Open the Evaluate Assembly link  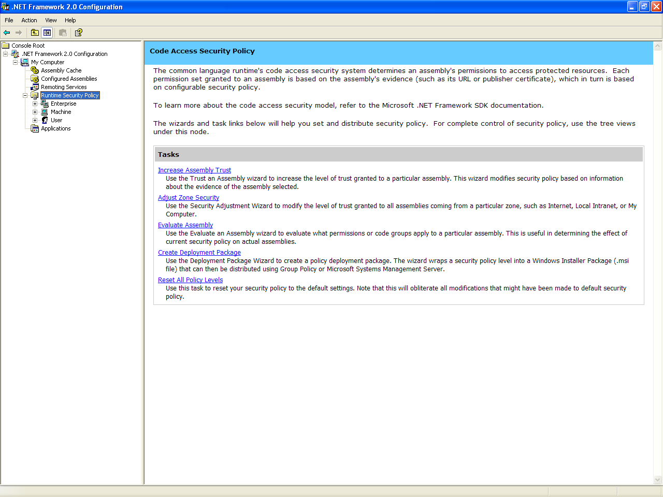tap(185, 225)
